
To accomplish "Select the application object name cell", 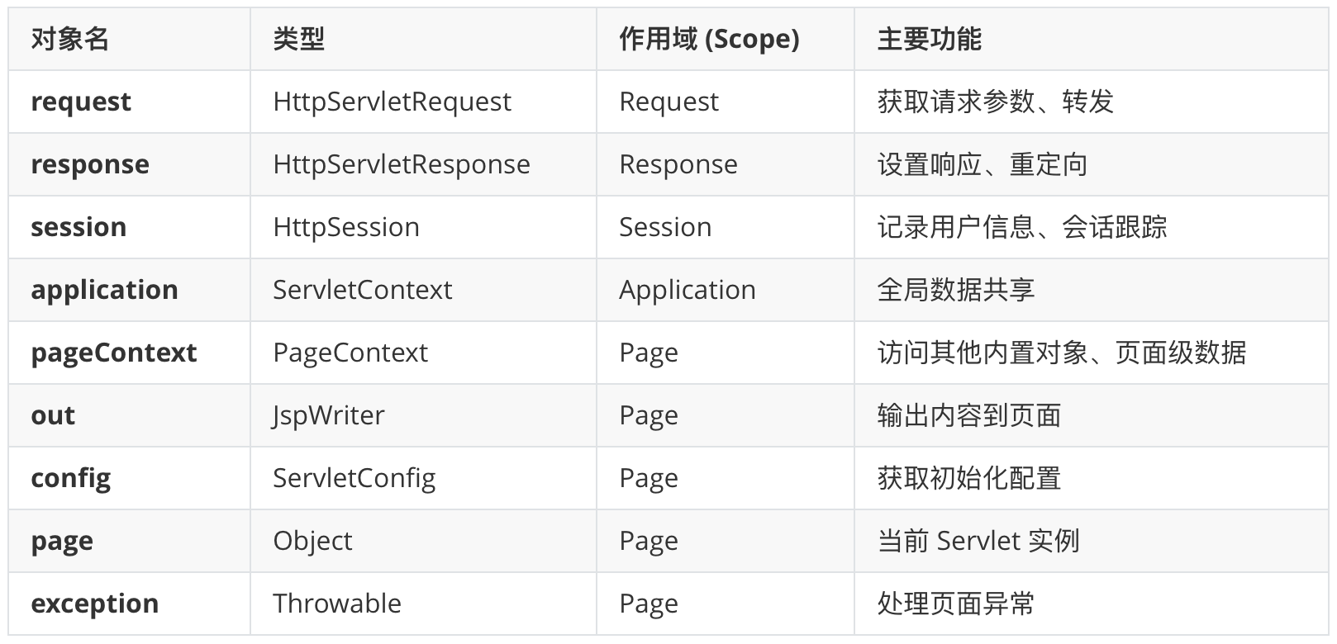I will (104, 290).
